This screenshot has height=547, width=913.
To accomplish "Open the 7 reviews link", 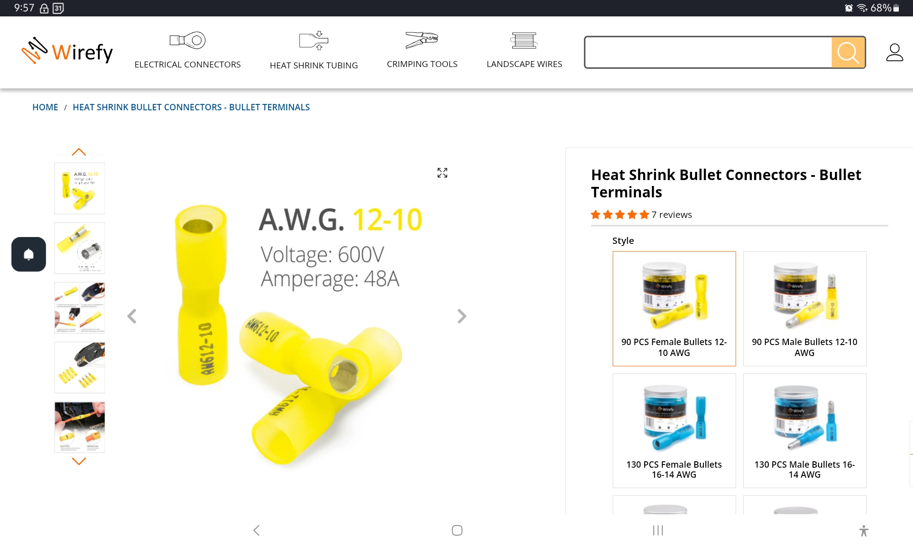I will point(672,215).
